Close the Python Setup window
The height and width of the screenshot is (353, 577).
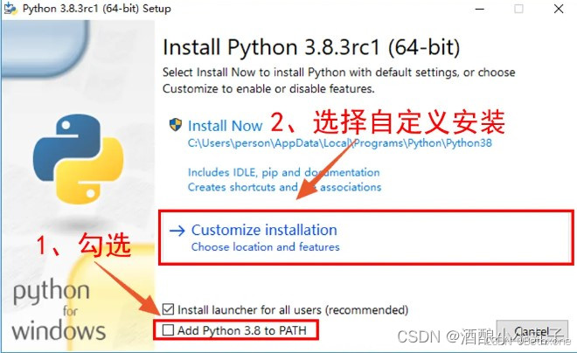(559, 9)
